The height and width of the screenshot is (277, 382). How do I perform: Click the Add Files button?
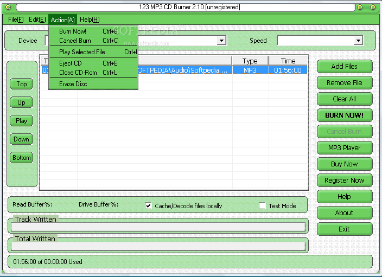point(345,67)
